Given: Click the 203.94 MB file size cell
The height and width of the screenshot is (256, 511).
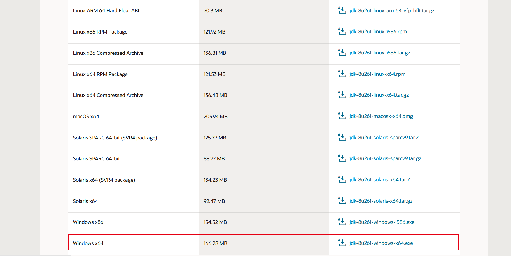Looking at the screenshot, I should pyautogui.click(x=215, y=117).
